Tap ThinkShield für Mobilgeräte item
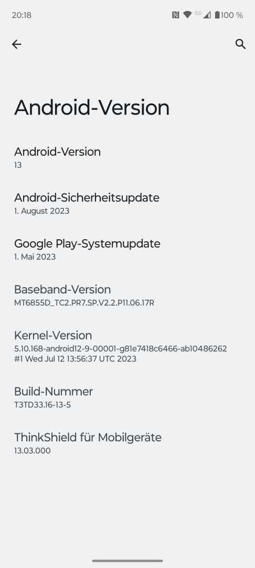The height and width of the screenshot is (568, 255). 127,443
